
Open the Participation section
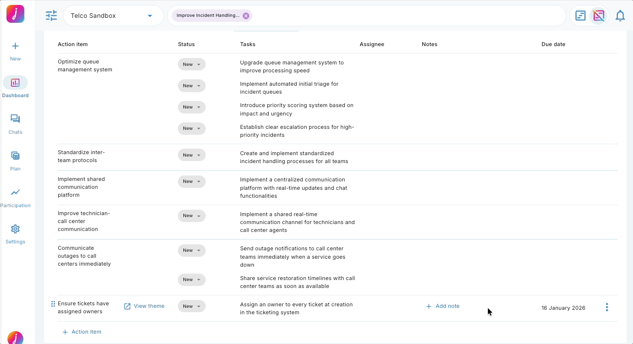[x=15, y=193]
